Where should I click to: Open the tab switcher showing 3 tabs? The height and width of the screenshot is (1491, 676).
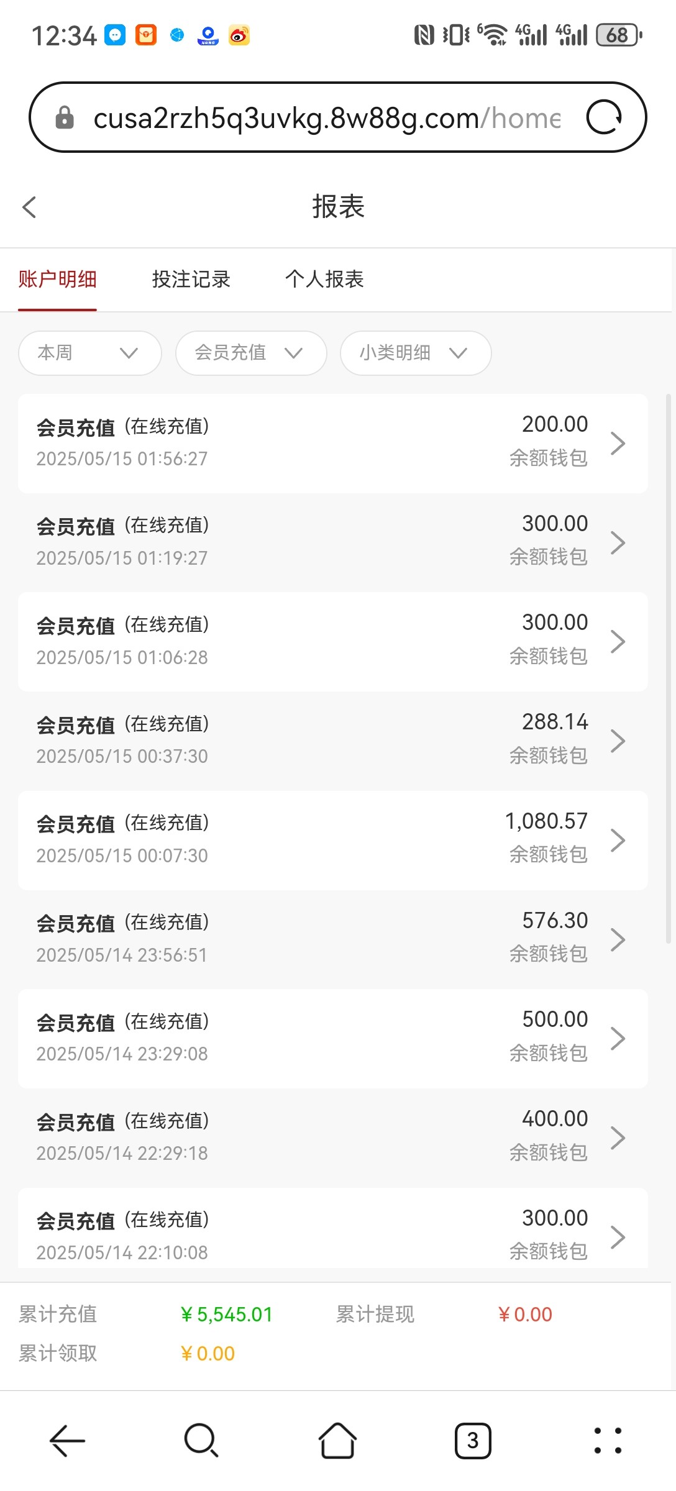coord(473,1440)
